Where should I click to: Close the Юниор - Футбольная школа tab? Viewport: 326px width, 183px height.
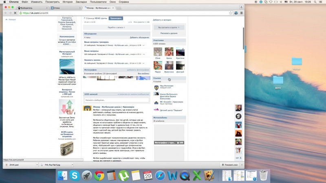coord(113,8)
